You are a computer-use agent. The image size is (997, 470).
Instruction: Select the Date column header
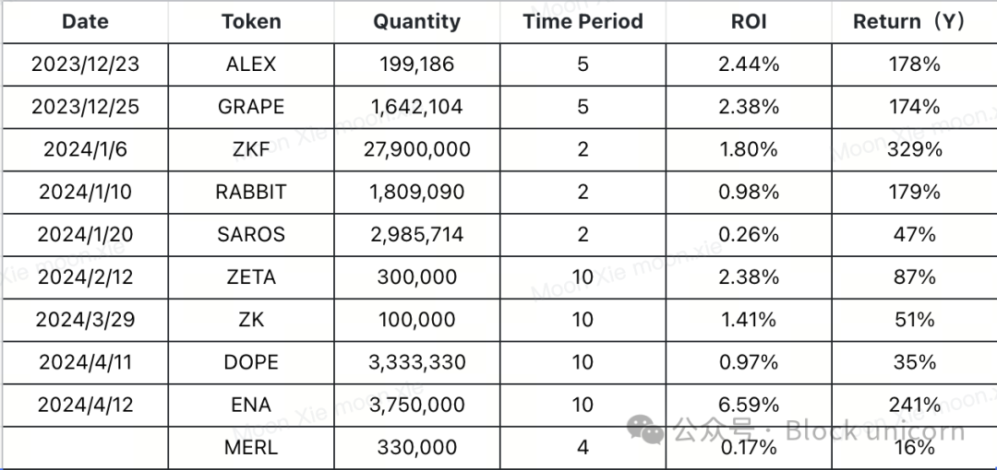(85, 21)
